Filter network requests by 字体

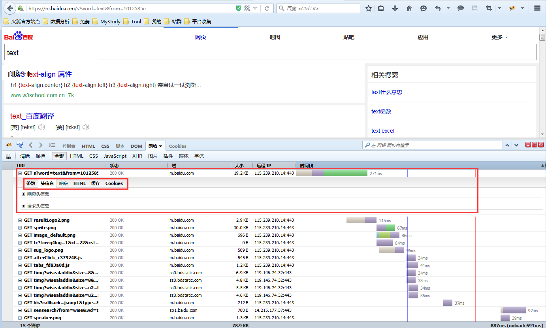pos(199,156)
